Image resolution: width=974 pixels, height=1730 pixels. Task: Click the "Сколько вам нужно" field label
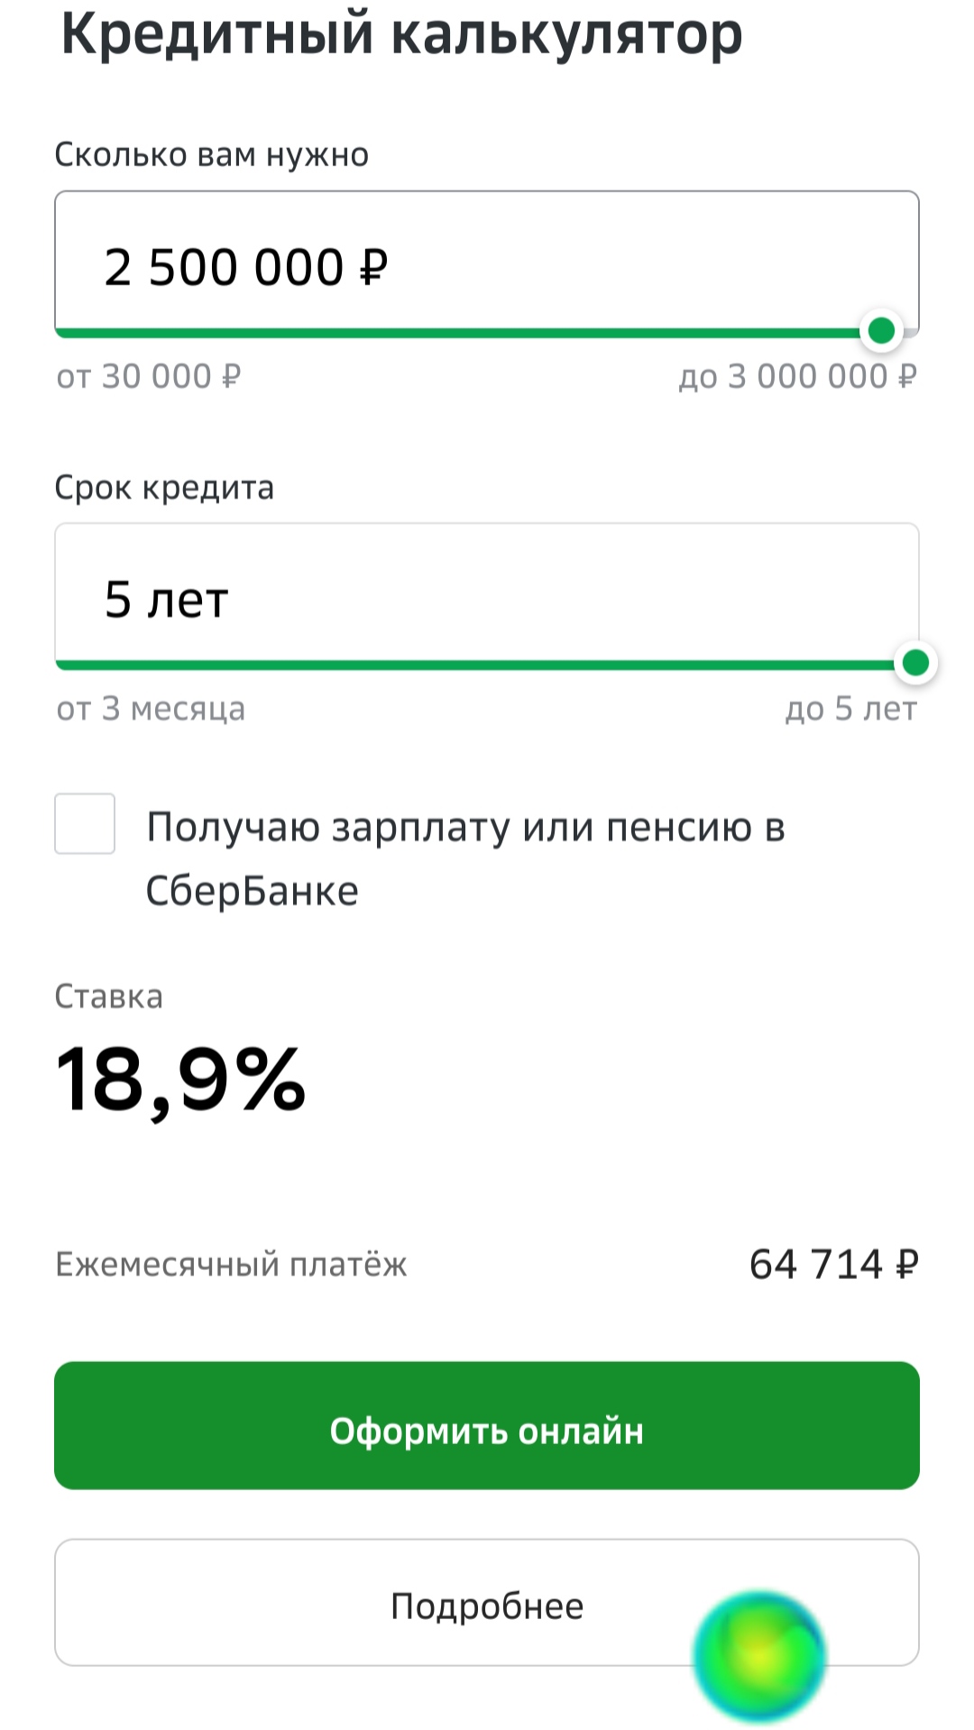(x=212, y=155)
